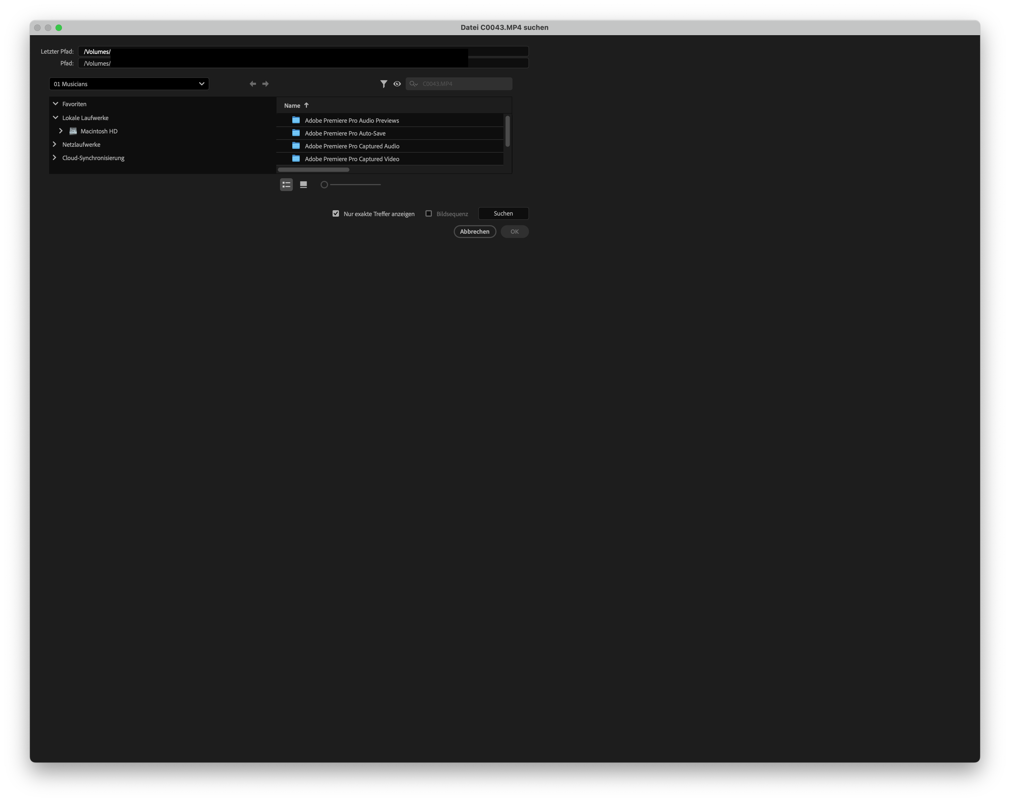This screenshot has height=802, width=1010.
Task: Click the Abbrechen button
Action: 474,231
